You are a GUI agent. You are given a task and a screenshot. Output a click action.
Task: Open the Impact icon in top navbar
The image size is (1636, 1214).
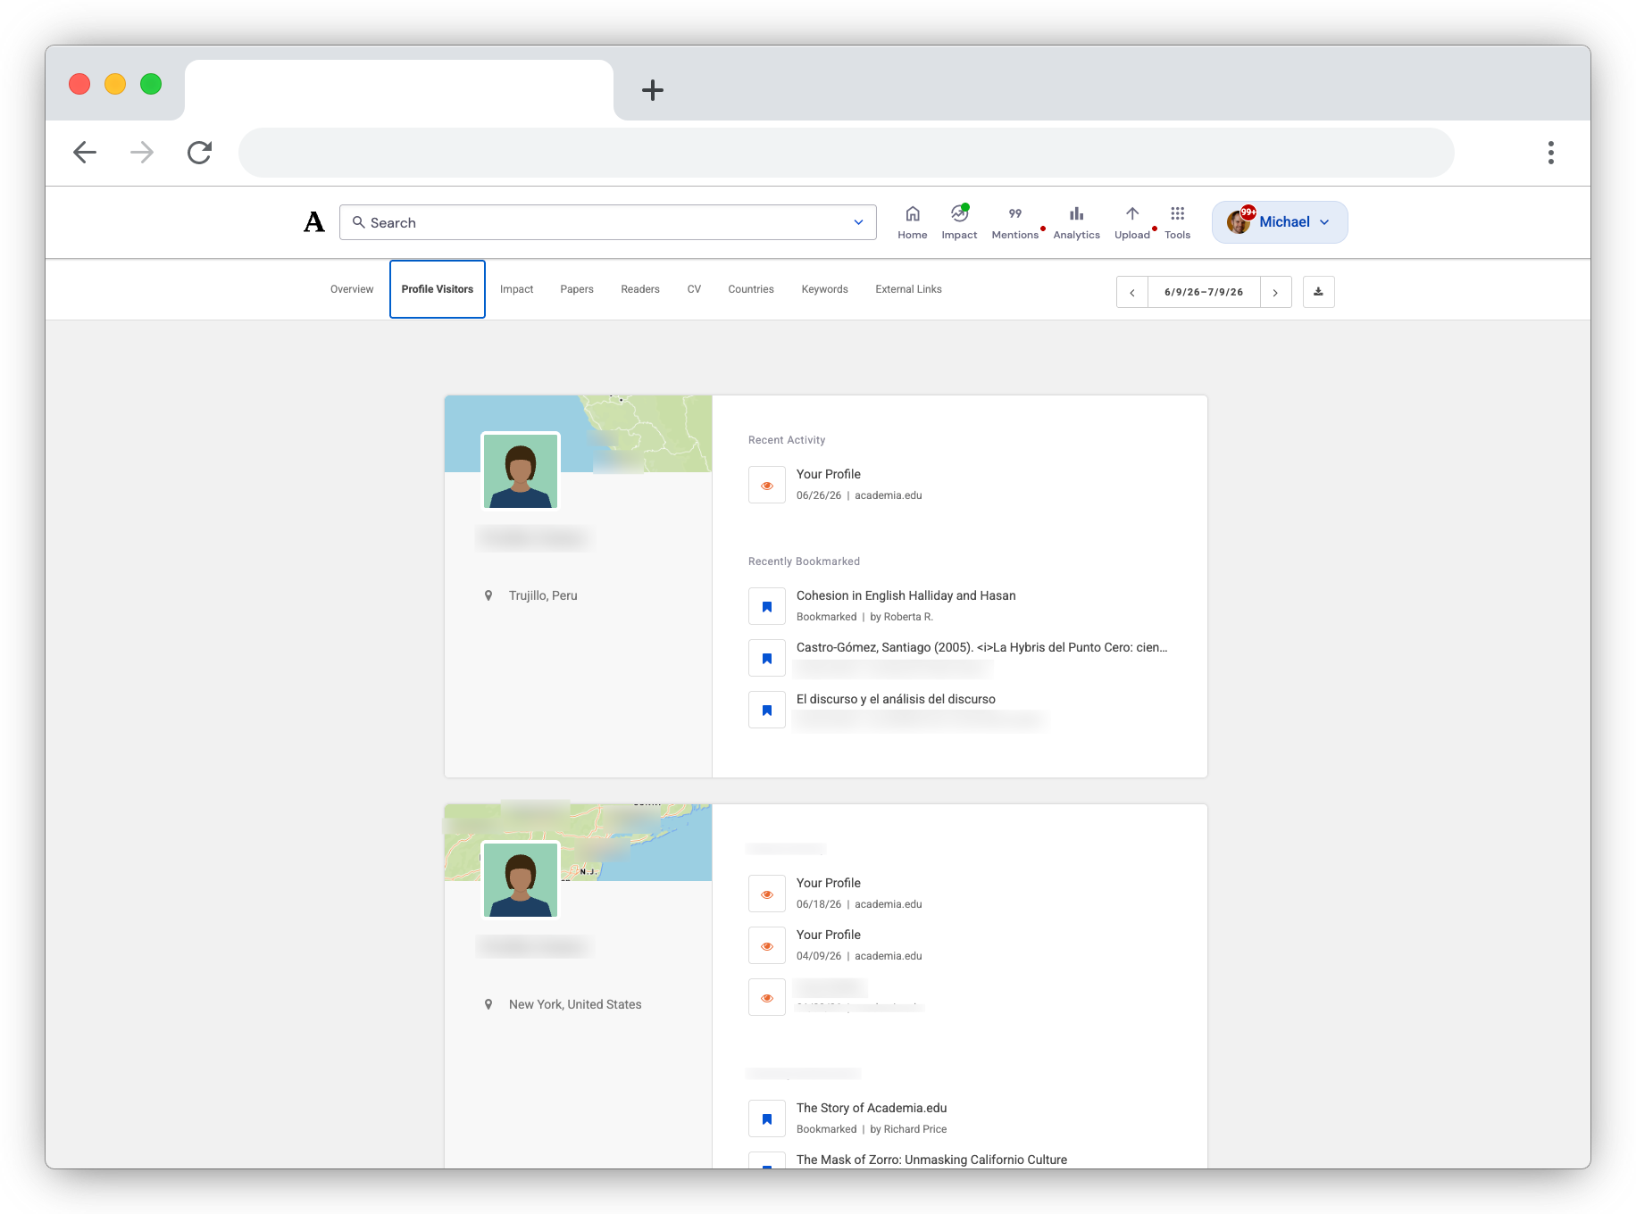coord(959,214)
